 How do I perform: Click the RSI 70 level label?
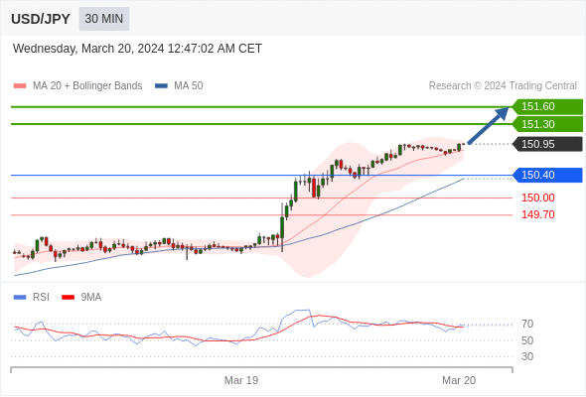527,325
